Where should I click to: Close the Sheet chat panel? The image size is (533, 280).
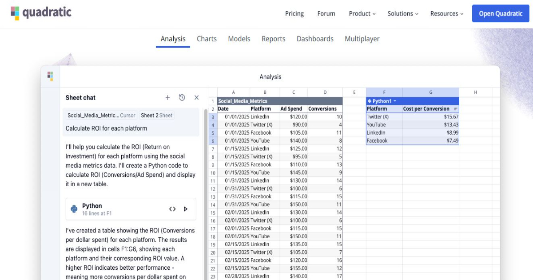(196, 98)
